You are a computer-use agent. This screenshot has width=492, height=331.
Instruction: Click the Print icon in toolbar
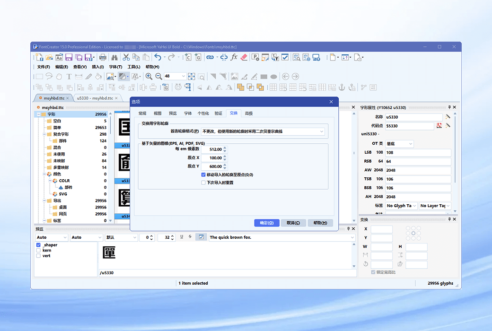(x=103, y=57)
